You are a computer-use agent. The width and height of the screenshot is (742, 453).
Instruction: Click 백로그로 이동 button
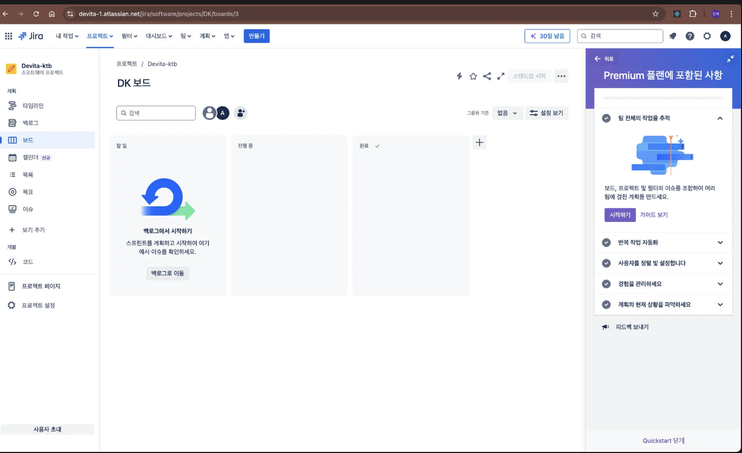point(167,273)
